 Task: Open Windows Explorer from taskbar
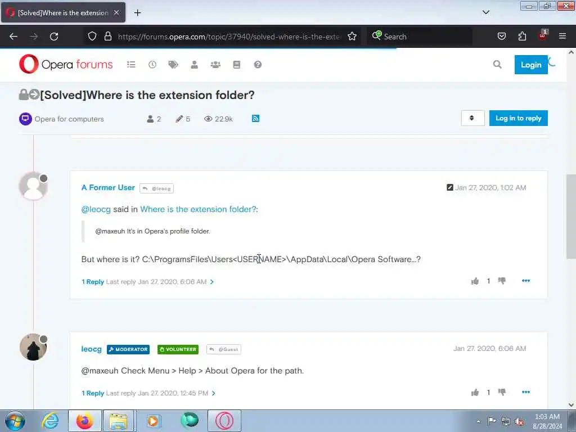(118, 421)
